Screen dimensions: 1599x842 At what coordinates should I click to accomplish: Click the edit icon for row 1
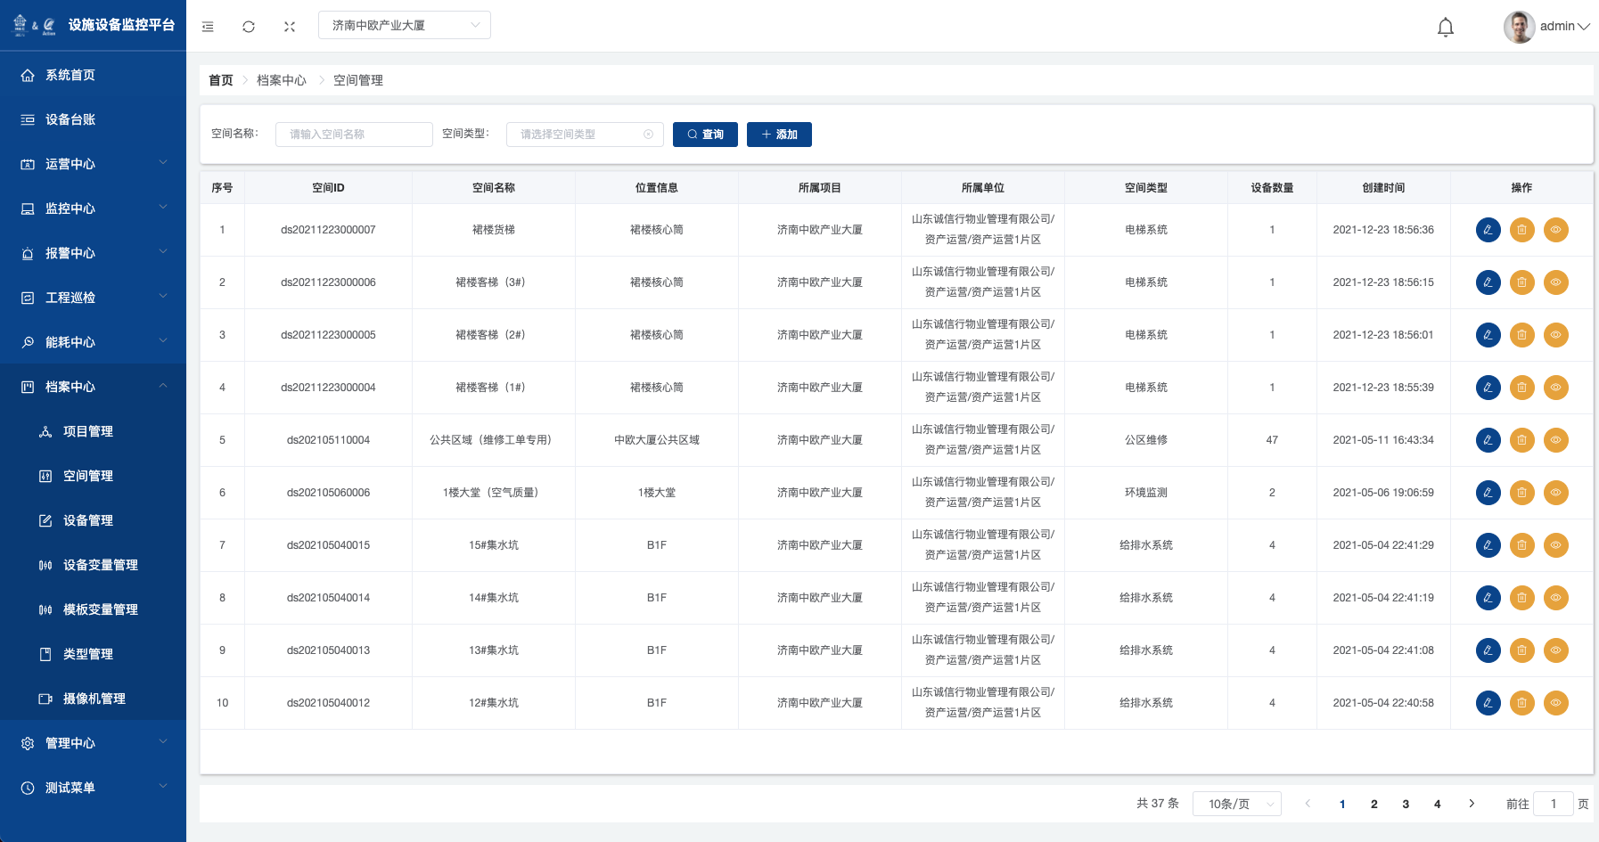[x=1488, y=230]
